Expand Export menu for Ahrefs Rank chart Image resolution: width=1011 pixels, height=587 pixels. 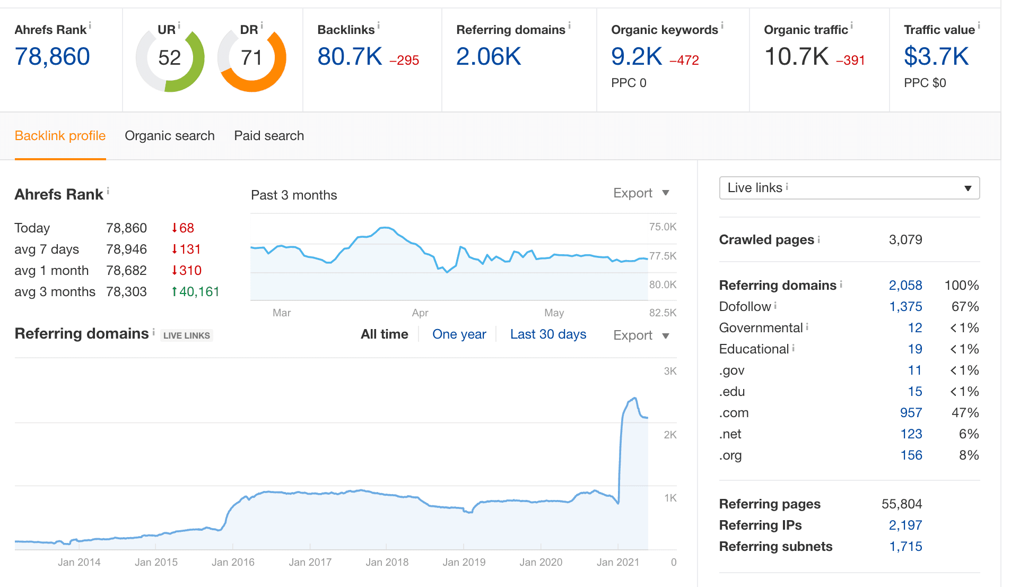tap(641, 193)
